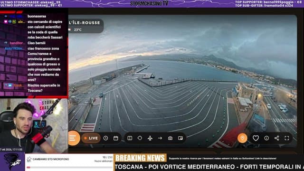Switch webcam to LIVE mode
This screenshot has width=304, height=171.
point(91,138)
